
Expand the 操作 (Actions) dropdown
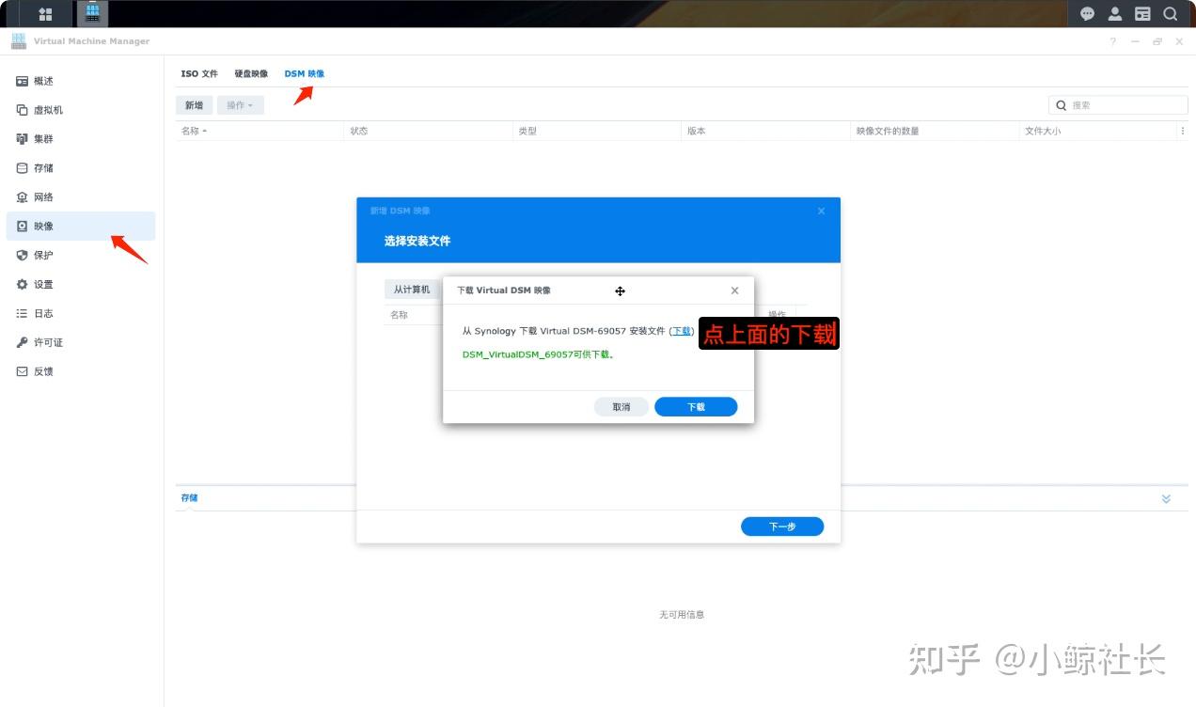tap(240, 104)
